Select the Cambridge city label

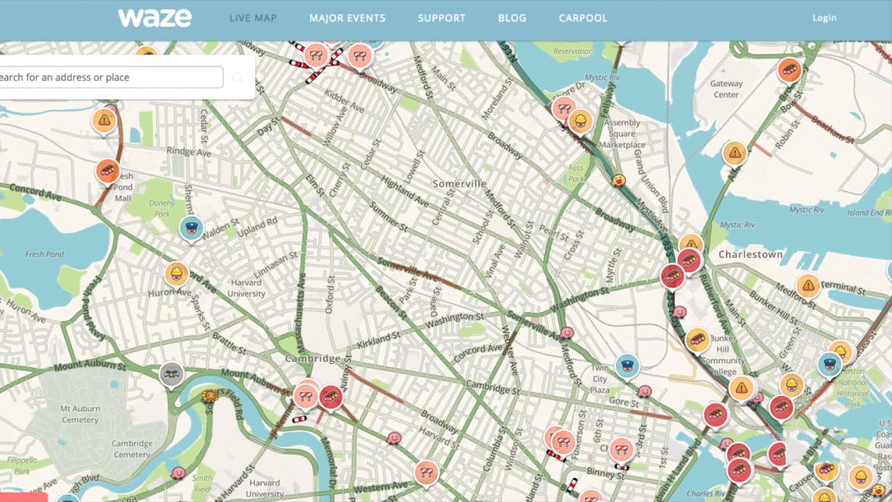(x=313, y=358)
